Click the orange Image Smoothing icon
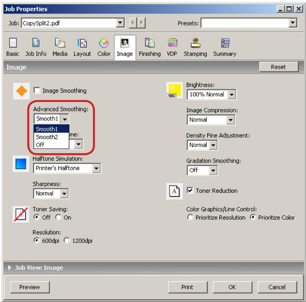This screenshot has width=306, height=302. 21,91
